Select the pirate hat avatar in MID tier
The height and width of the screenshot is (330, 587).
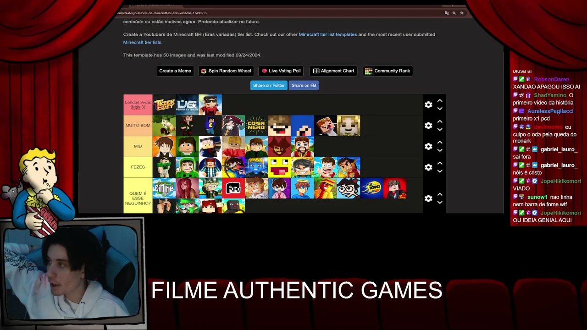click(279, 147)
